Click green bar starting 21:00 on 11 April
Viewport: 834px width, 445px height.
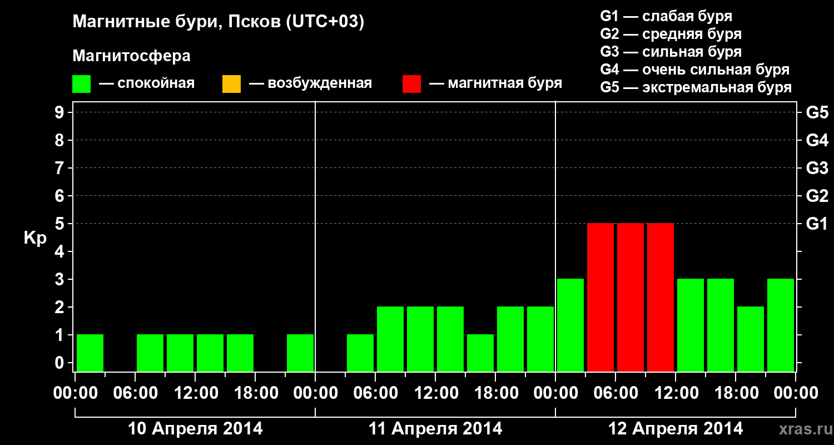coord(540,339)
